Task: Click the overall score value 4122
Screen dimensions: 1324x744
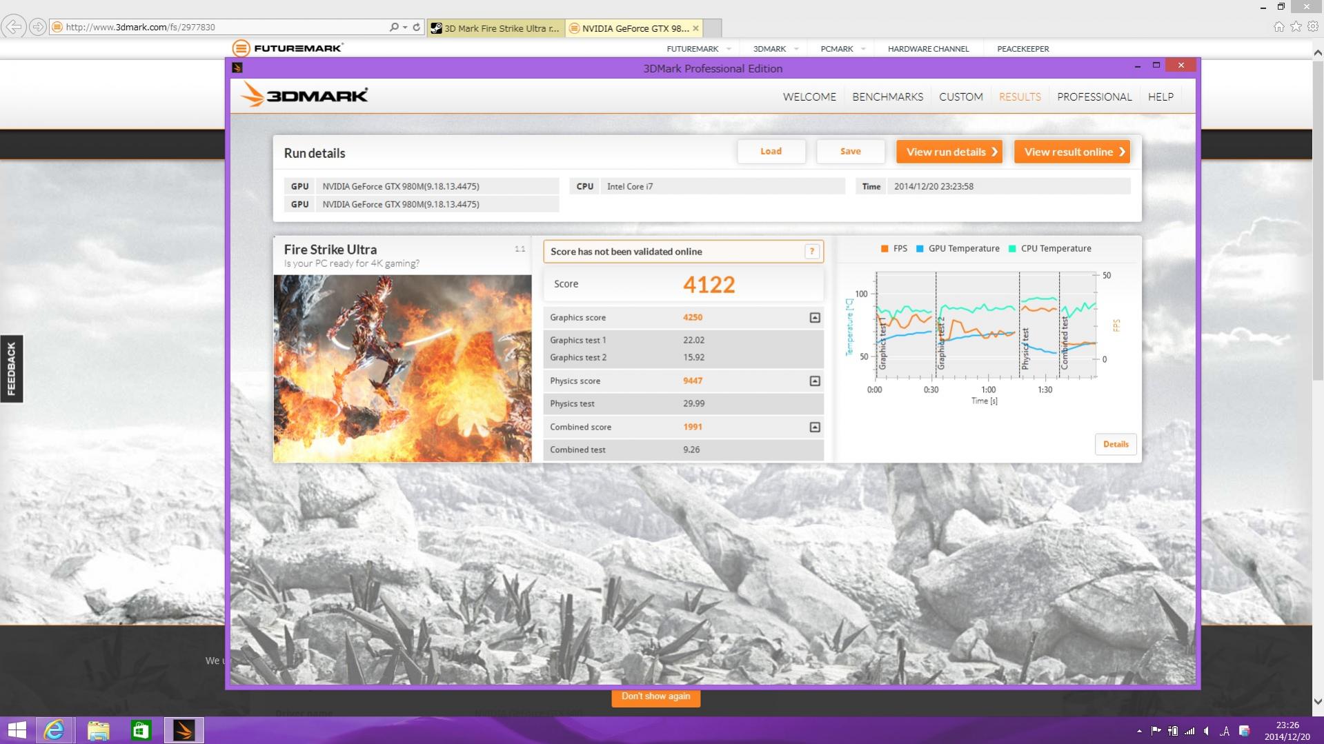Action: (709, 284)
